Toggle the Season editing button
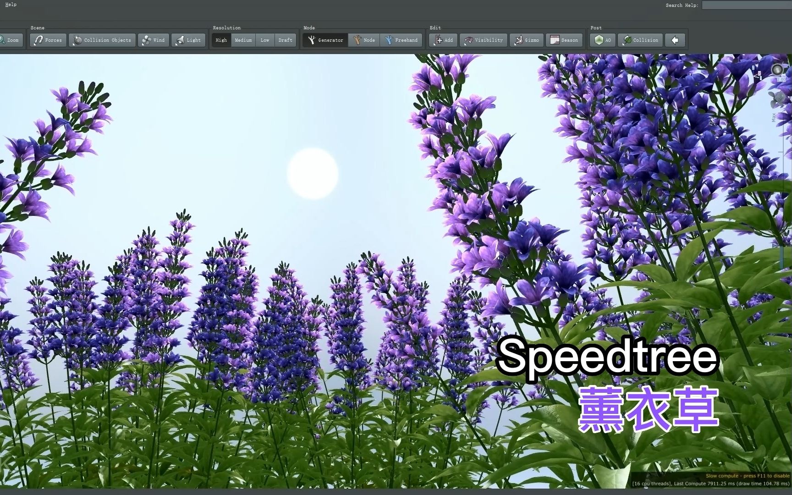792x495 pixels. pyautogui.click(x=564, y=40)
